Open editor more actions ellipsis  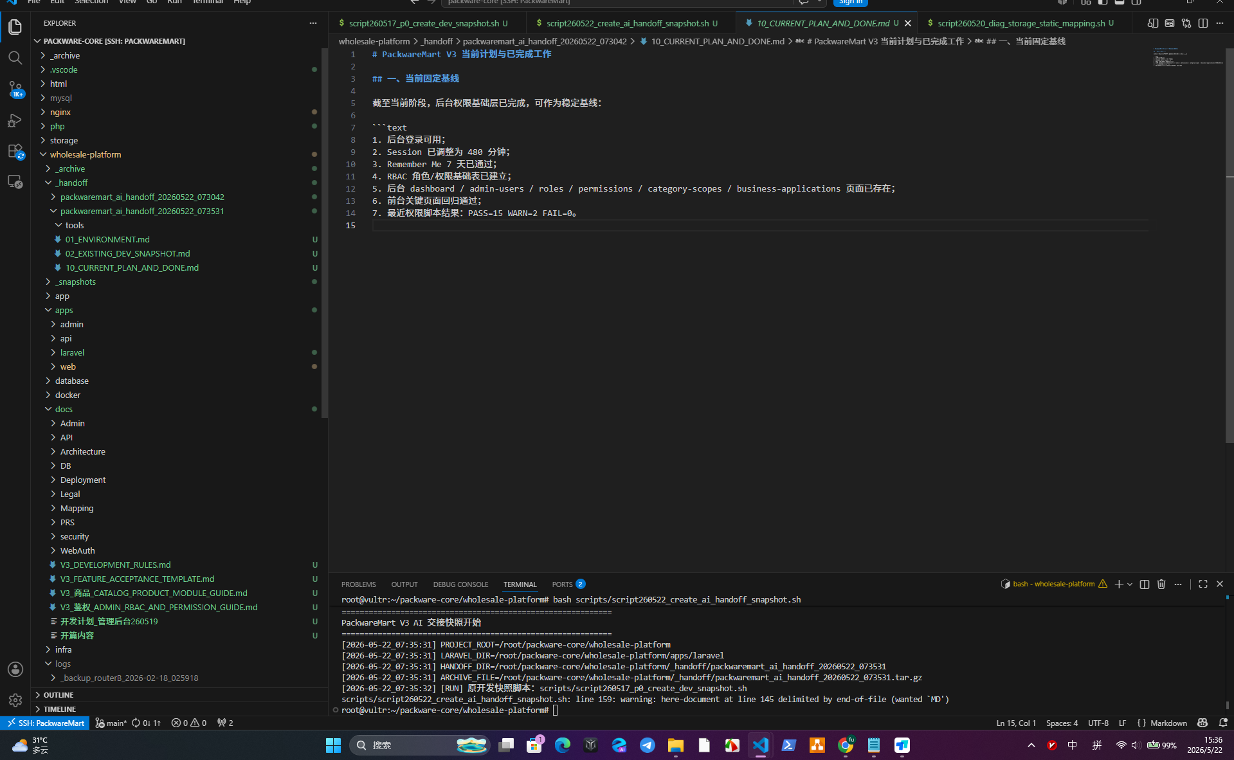click(x=1220, y=23)
